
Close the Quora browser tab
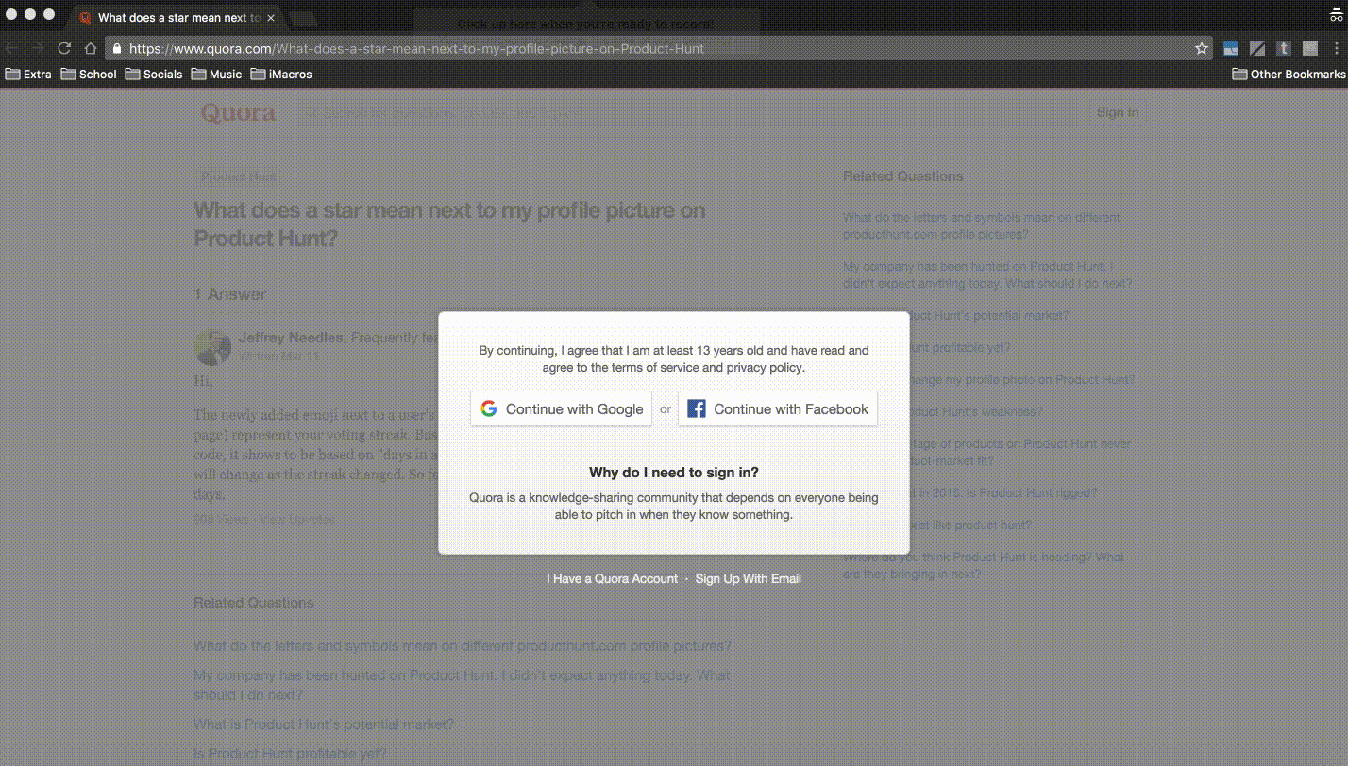tap(271, 17)
